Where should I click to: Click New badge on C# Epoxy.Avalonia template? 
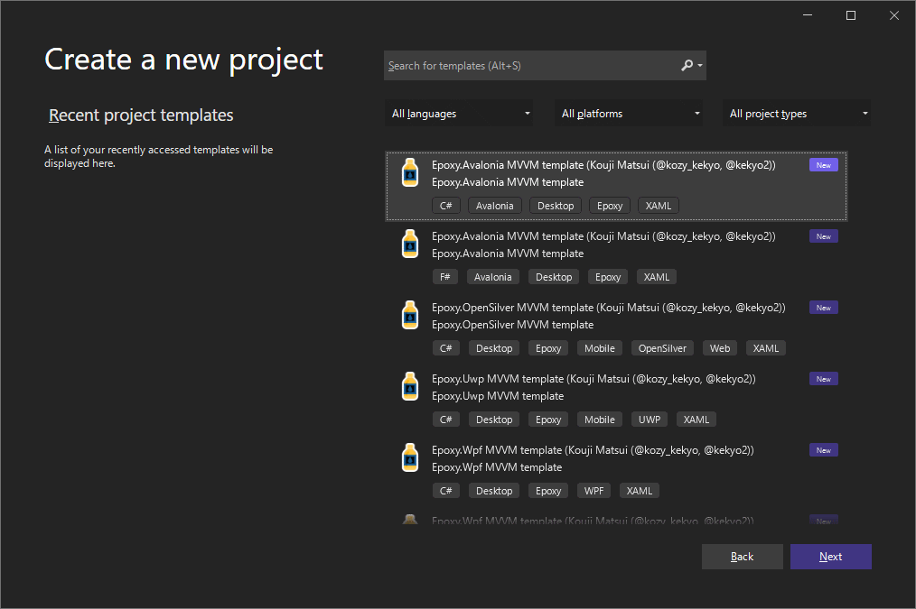coord(824,165)
